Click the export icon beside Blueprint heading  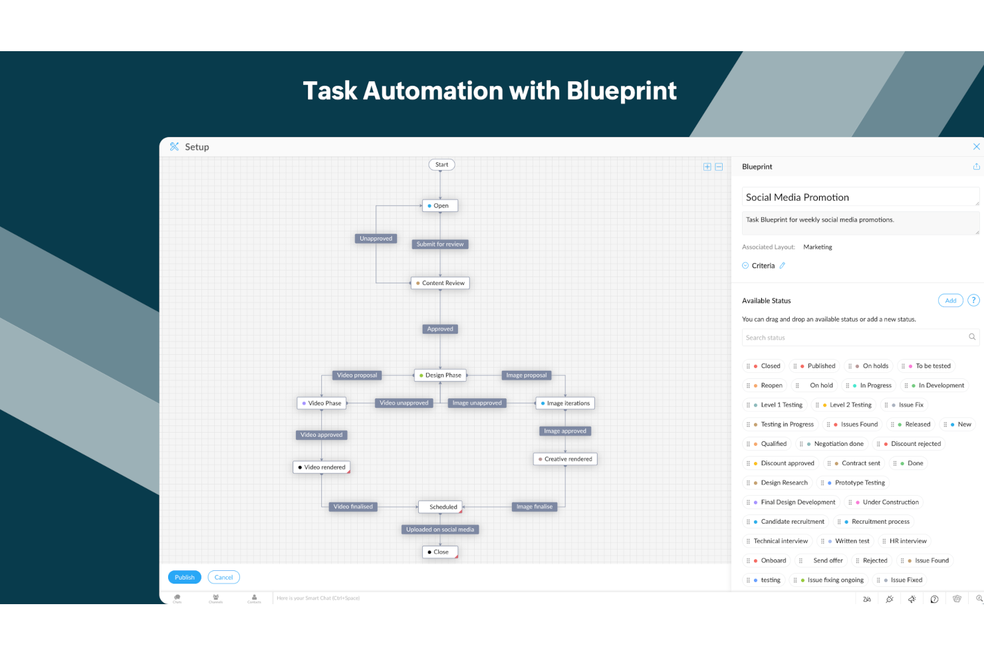pyautogui.click(x=976, y=167)
